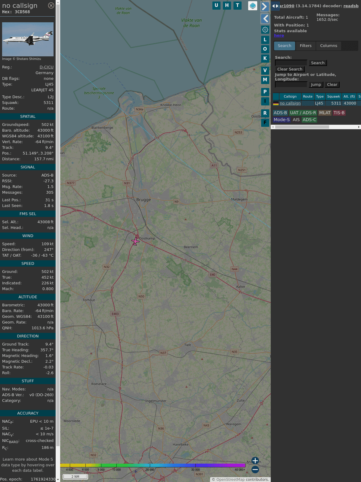Close the selected aircraft info panel
Image resolution: width=361 pixels, height=482 pixels.
[x=51, y=5]
